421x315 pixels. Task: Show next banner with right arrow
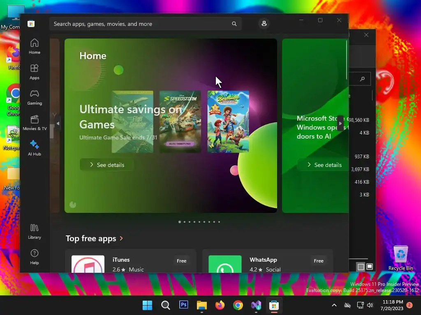(x=340, y=123)
